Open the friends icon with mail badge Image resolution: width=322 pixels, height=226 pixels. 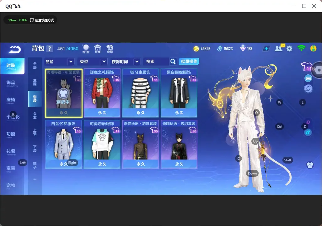click(279, 48)
